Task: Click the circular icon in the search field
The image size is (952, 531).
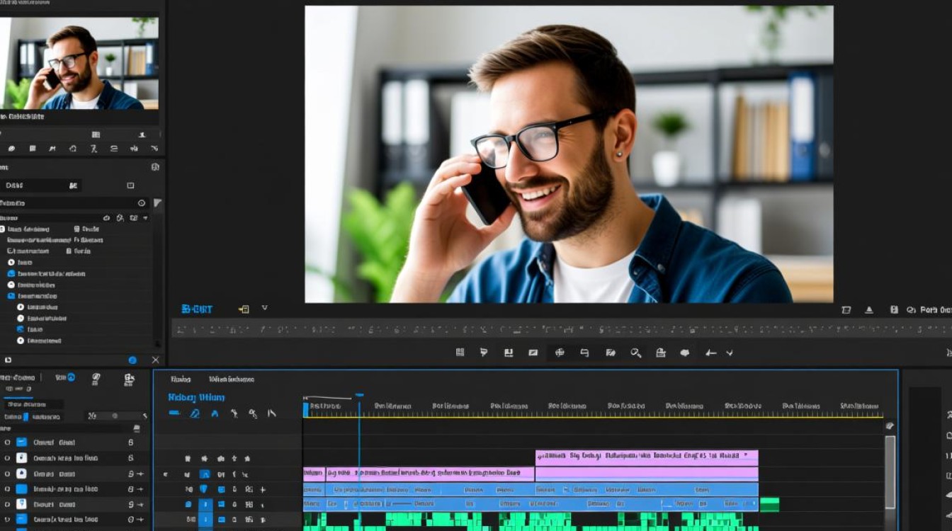Action: tap(142, 203)
